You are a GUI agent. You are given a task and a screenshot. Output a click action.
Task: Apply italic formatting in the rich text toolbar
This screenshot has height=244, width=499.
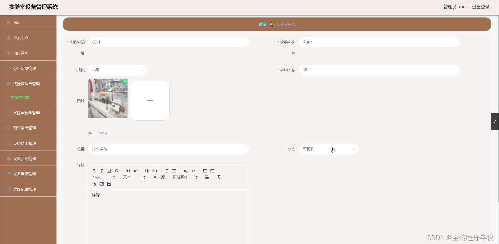point(102,171)
